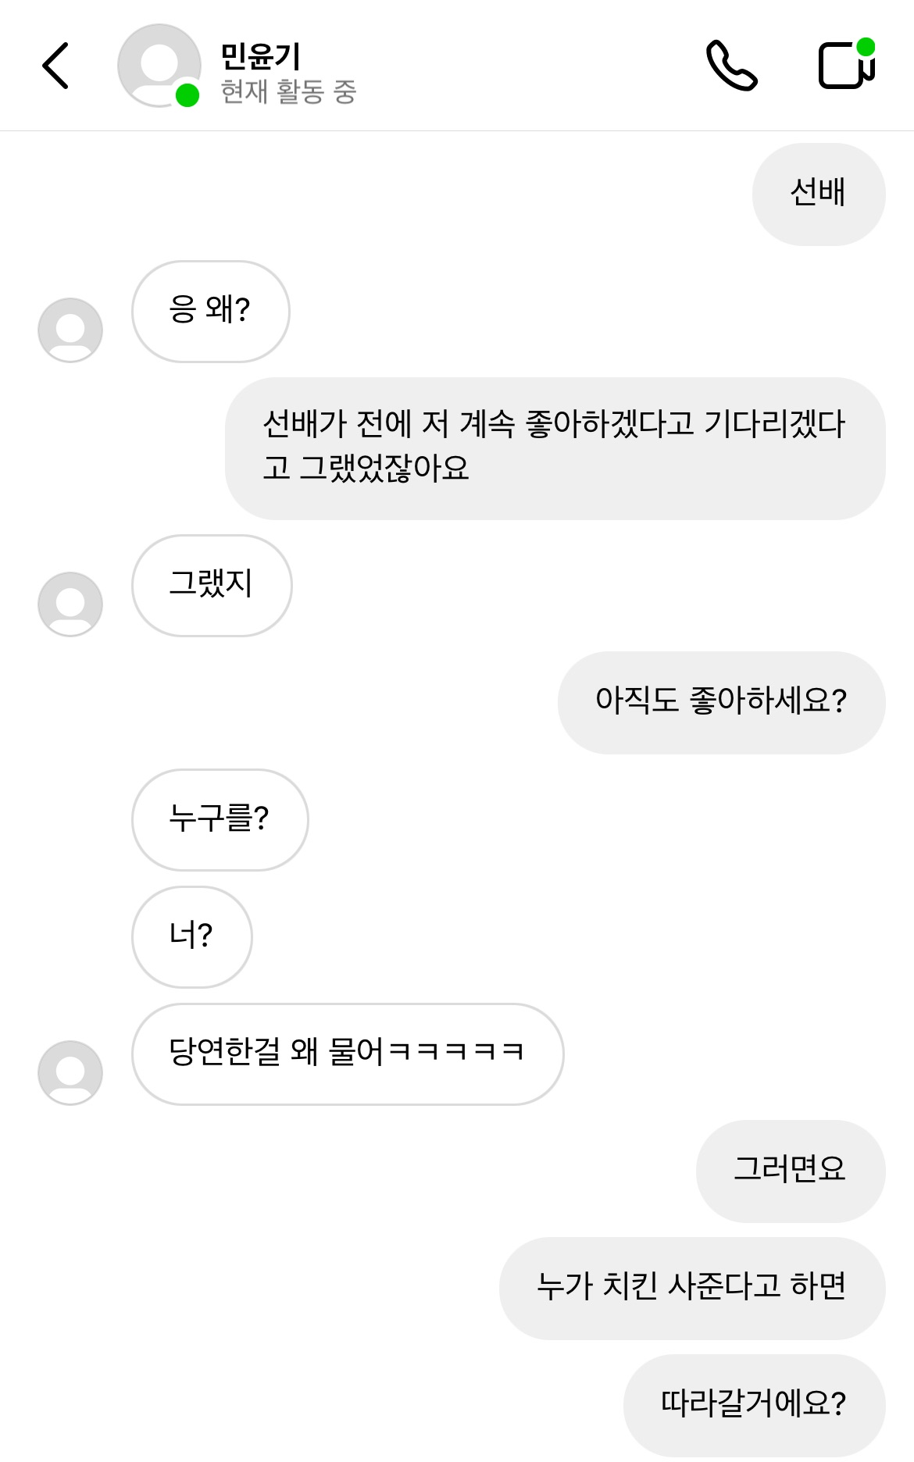Tap the '누구를?' message bubble

[220, 819]
